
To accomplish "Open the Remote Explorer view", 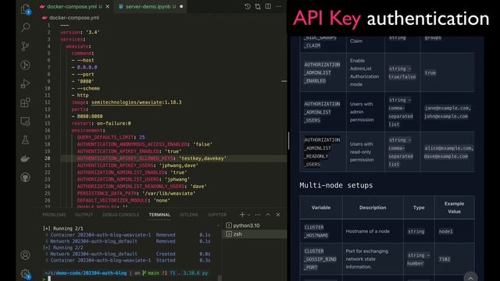I will 26,121.
